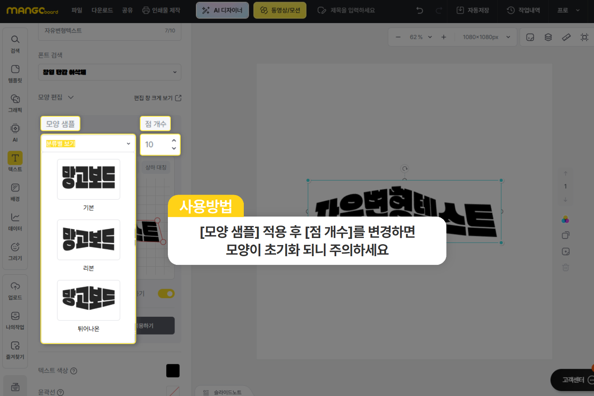Image resolution: width=594 pixels, height=396 pixels.
Task: Toggle the yellow switch in shape editor
Action: pos(166,294)
